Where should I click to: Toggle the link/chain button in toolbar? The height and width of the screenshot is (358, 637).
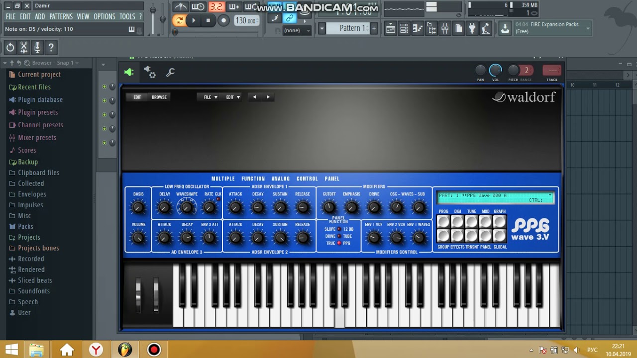(289, 18)
